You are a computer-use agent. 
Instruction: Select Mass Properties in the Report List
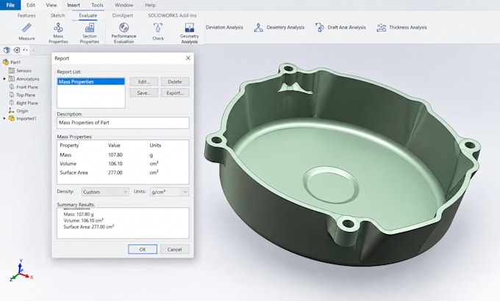[91, 81]
